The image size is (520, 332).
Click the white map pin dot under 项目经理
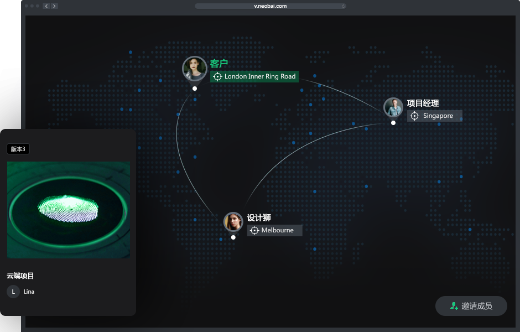393,123
